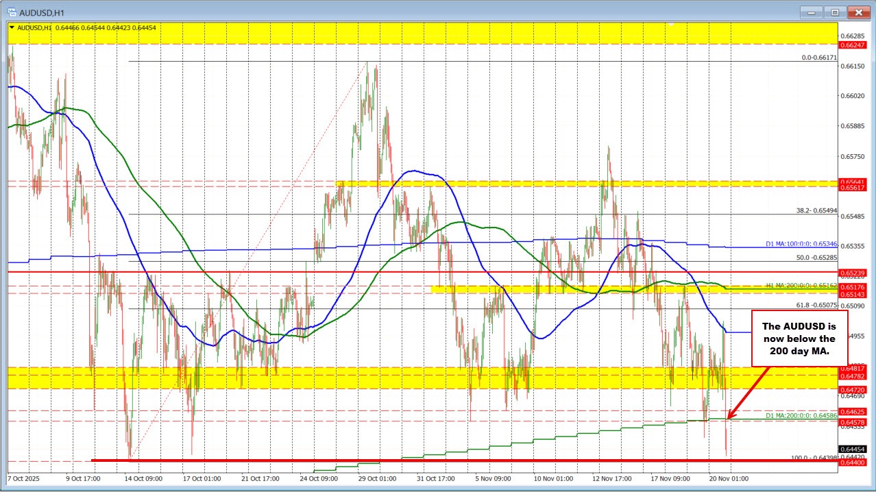Click the Restore window button
This screenshot has width=876, height=492.
point(834,12)
